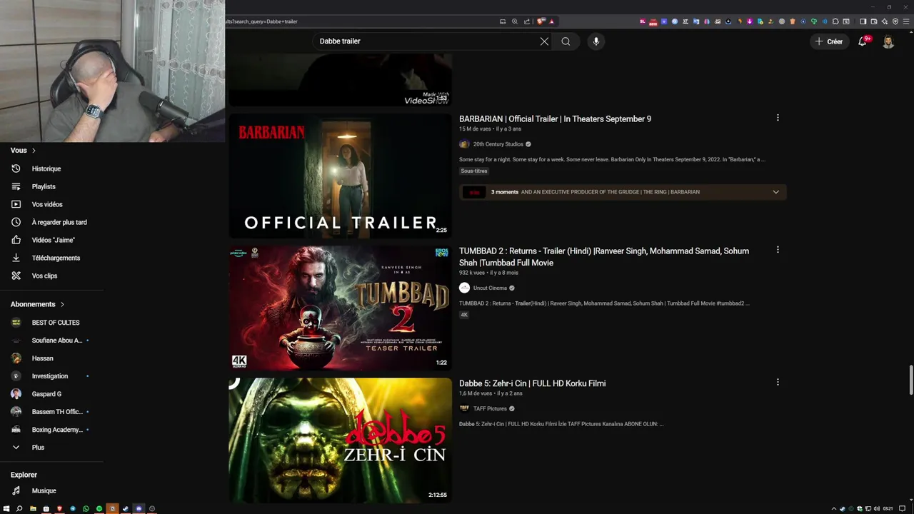Show hidden system tray icons
914x514 pixels.
click(834, 509)
